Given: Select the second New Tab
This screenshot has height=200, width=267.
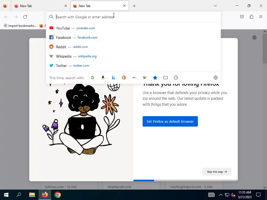Looking at the screenshot, I should [100, 6].
